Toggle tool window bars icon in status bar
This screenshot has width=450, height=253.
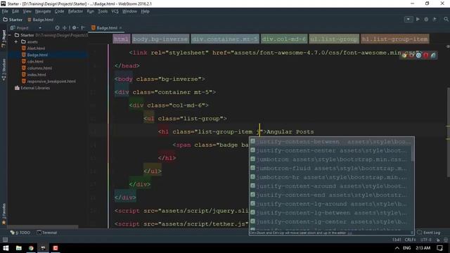(5, 240)
